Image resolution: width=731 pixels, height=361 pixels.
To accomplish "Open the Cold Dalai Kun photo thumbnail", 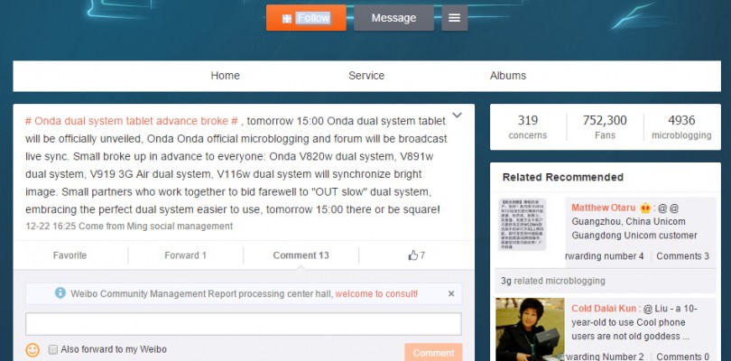I will click(x=530, y=329).
